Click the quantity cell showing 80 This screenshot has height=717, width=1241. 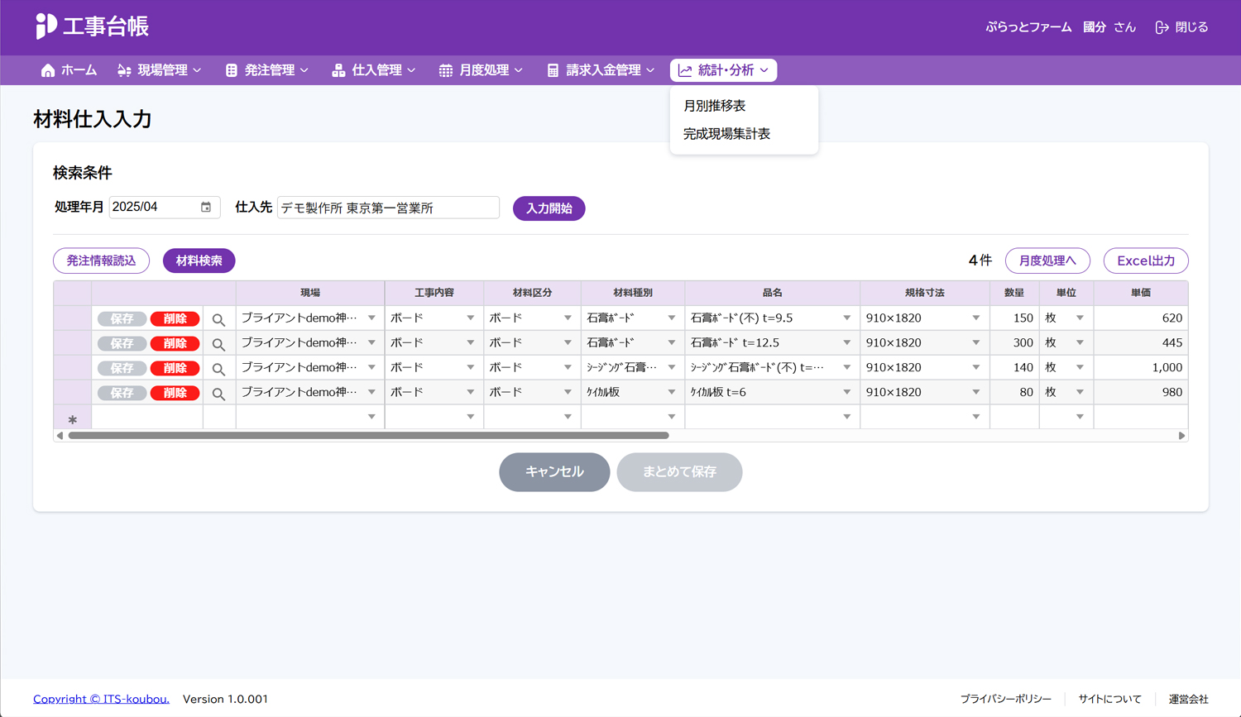coord(1014,392)
